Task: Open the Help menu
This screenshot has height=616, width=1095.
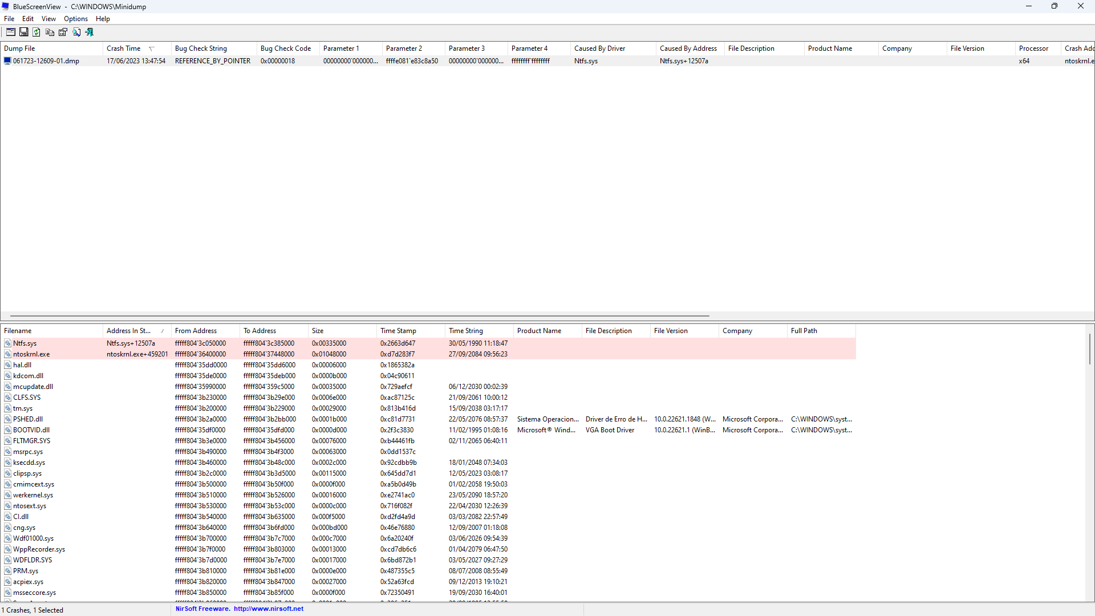Action: [x=103, y=19]
